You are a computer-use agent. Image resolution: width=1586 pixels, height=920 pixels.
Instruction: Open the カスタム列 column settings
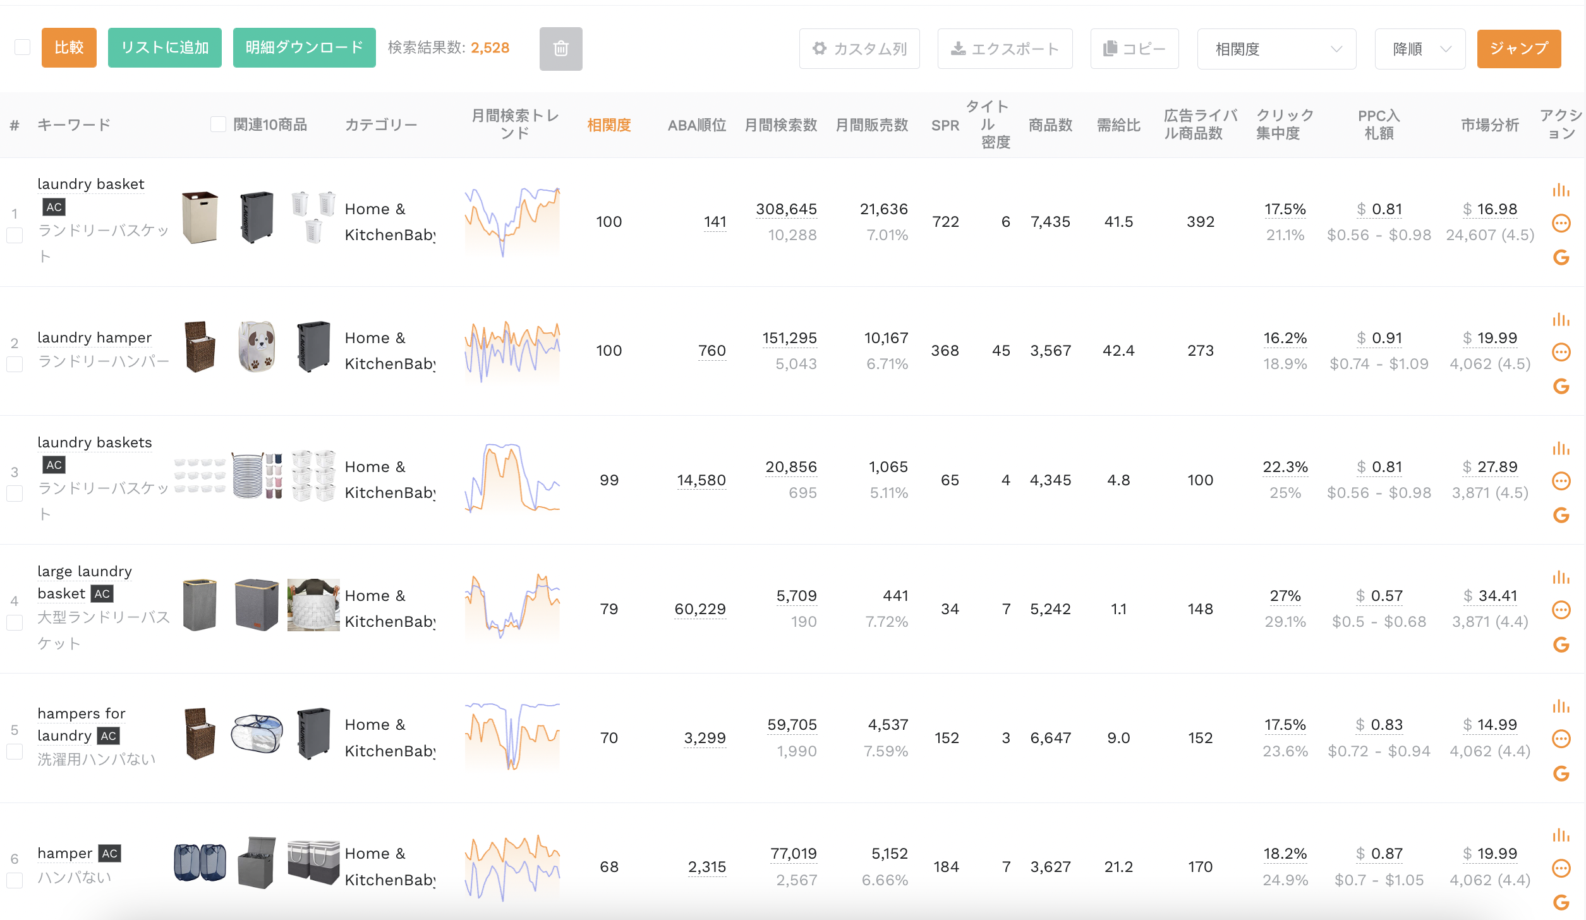[859, 49]
